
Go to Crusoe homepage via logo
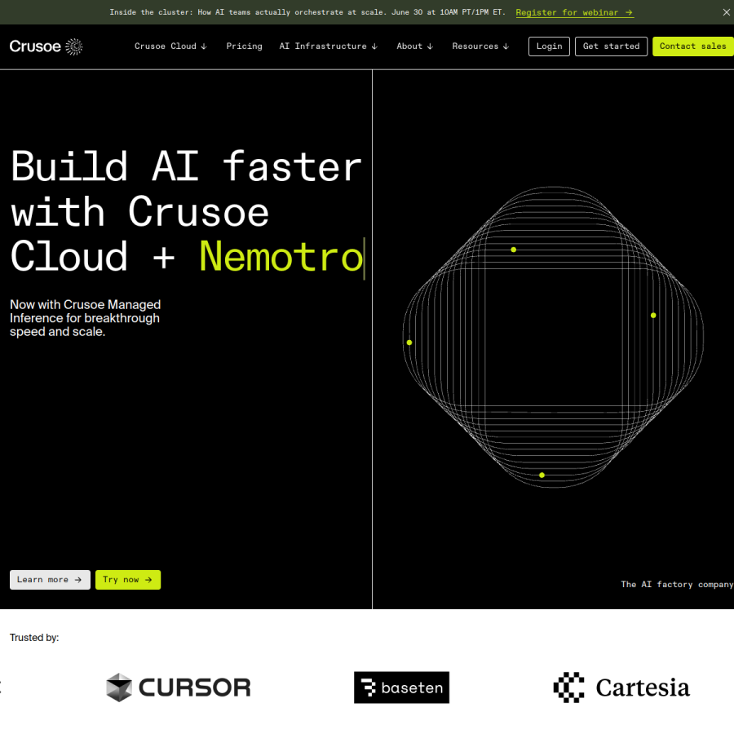46,46
